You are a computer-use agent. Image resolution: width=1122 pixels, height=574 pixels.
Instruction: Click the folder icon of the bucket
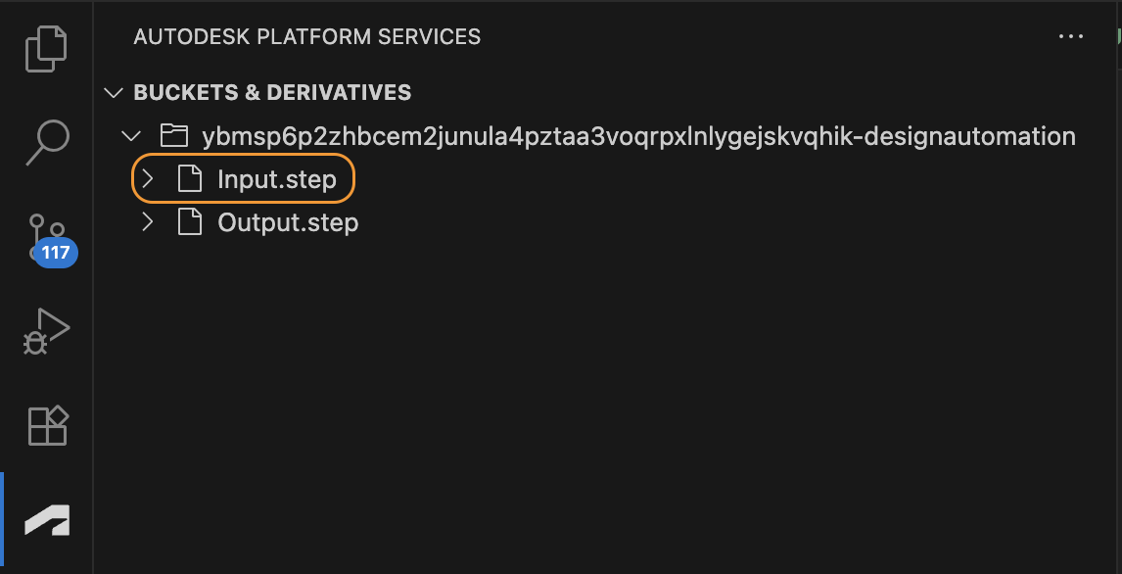(173, 135)
